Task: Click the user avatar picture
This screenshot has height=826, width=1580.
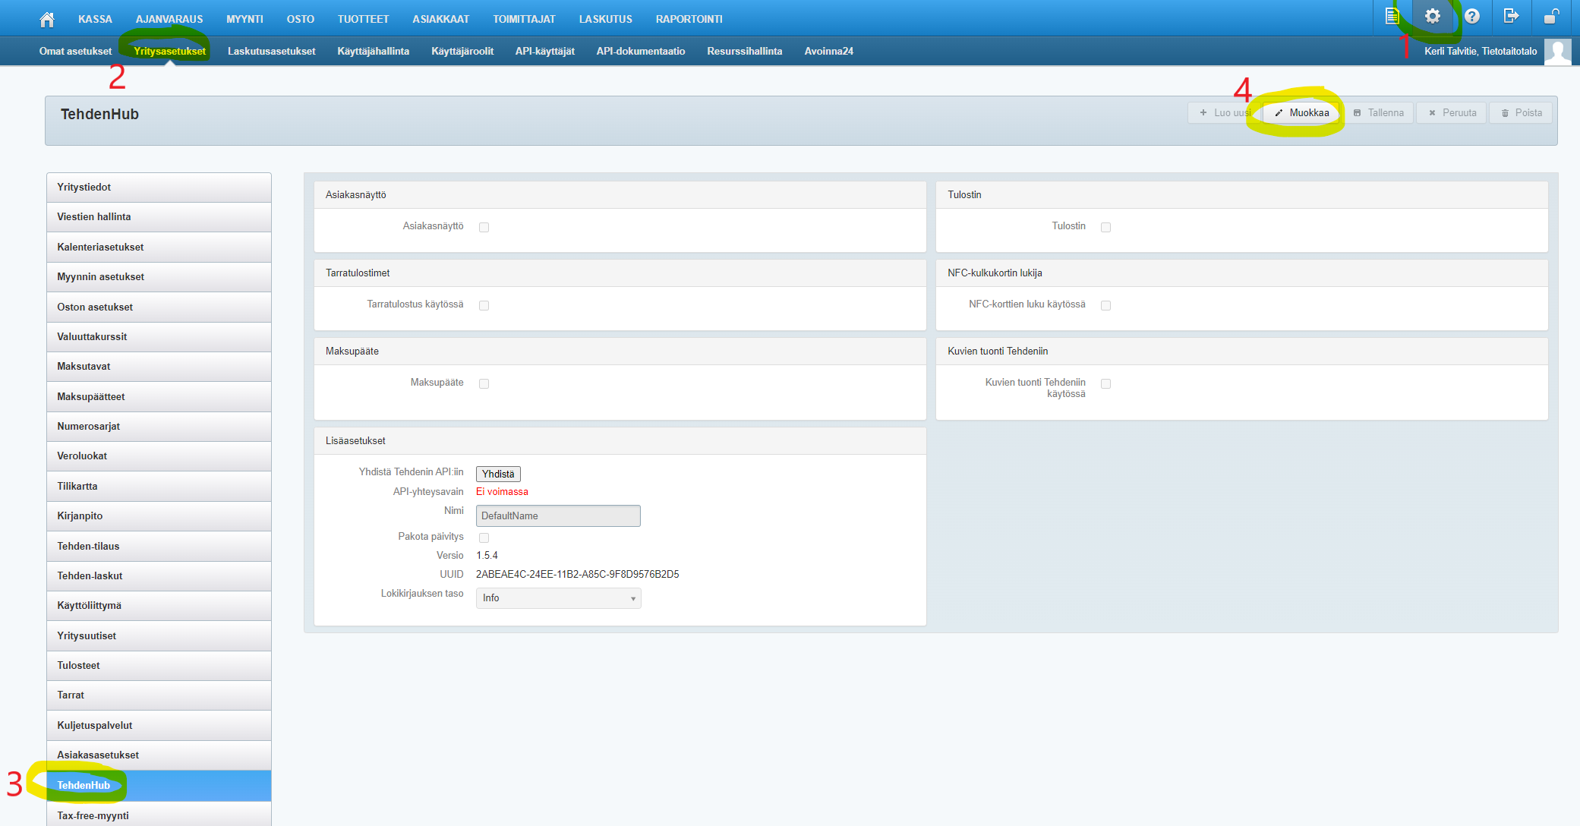Action: (1557, 52)
